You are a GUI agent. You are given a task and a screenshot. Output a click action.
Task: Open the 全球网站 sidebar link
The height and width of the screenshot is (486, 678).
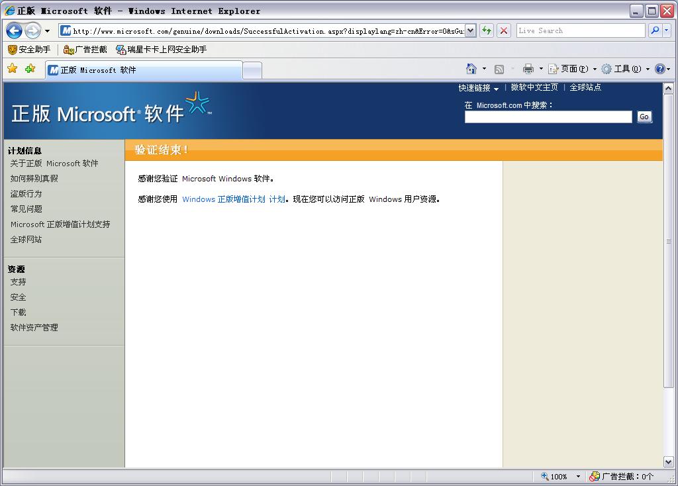pyautogui.click(x=26, y=240)
